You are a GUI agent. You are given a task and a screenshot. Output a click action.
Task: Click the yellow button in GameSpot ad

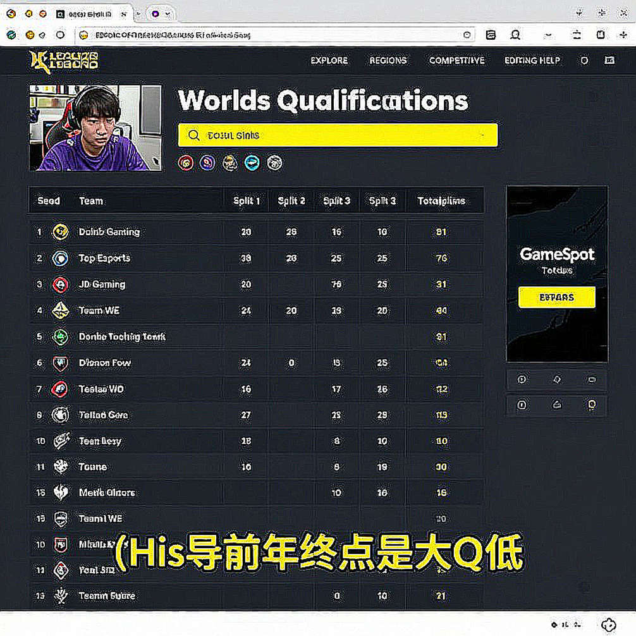(556, 297)
